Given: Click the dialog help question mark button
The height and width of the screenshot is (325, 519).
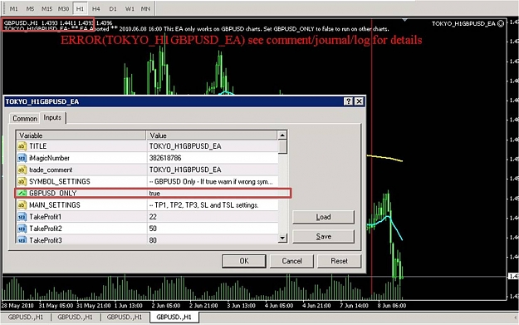Looking at the screenshot, I should 348,101.
